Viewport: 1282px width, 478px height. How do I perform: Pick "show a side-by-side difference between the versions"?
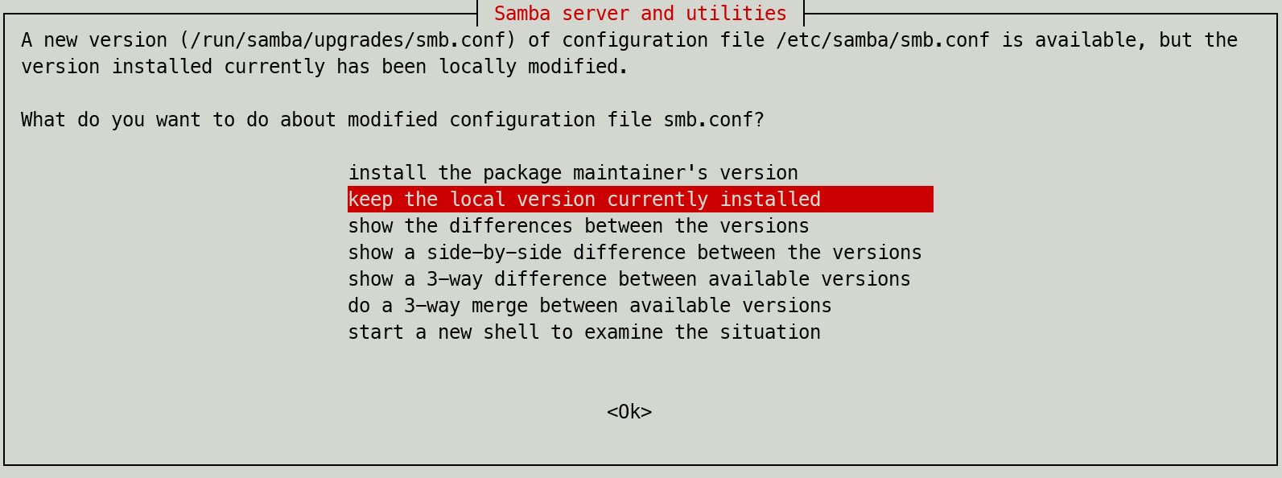634,253
